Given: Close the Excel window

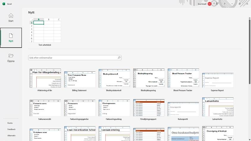Looking at the screenshot, I should coord(247,4).
